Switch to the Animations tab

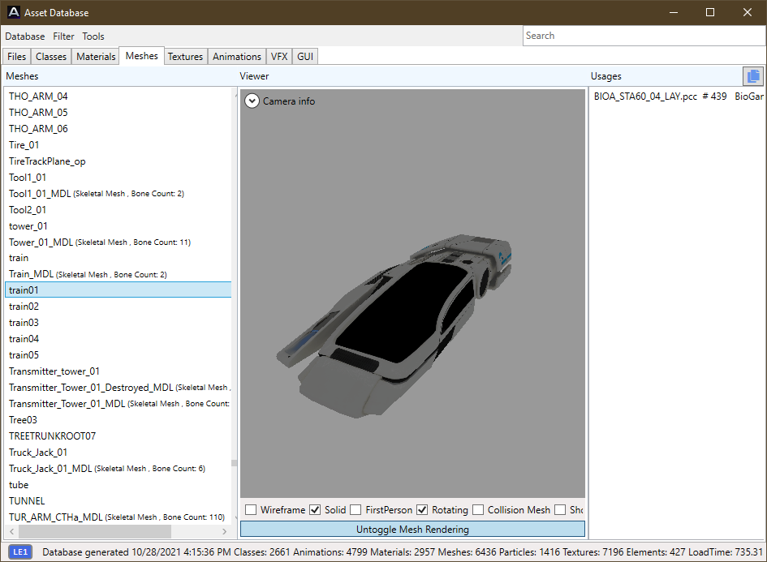pos(237,57)
